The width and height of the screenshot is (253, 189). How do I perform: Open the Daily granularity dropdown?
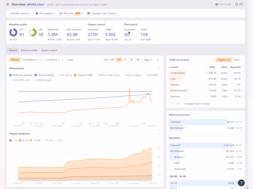coord(148,60)
